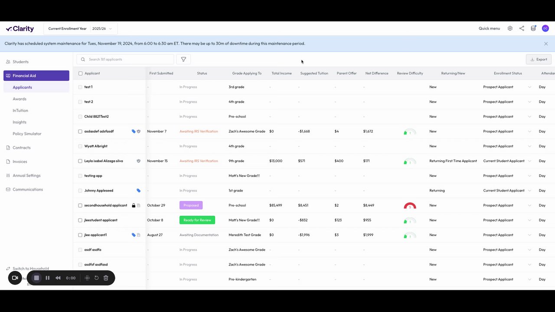Expand Enrollment Status dropdown for secondhousehold applicant
Viewport: 555px width, 312px height.
pos(529,205)
